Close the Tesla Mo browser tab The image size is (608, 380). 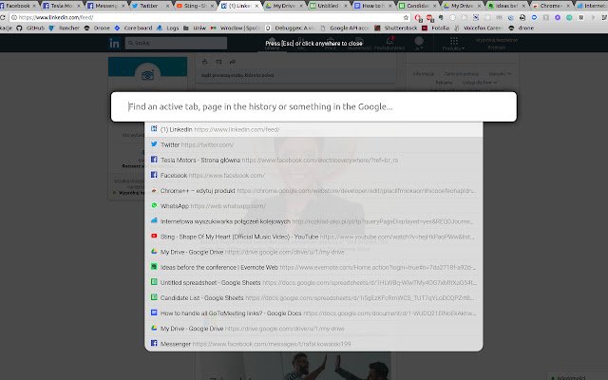pos(79,6)
